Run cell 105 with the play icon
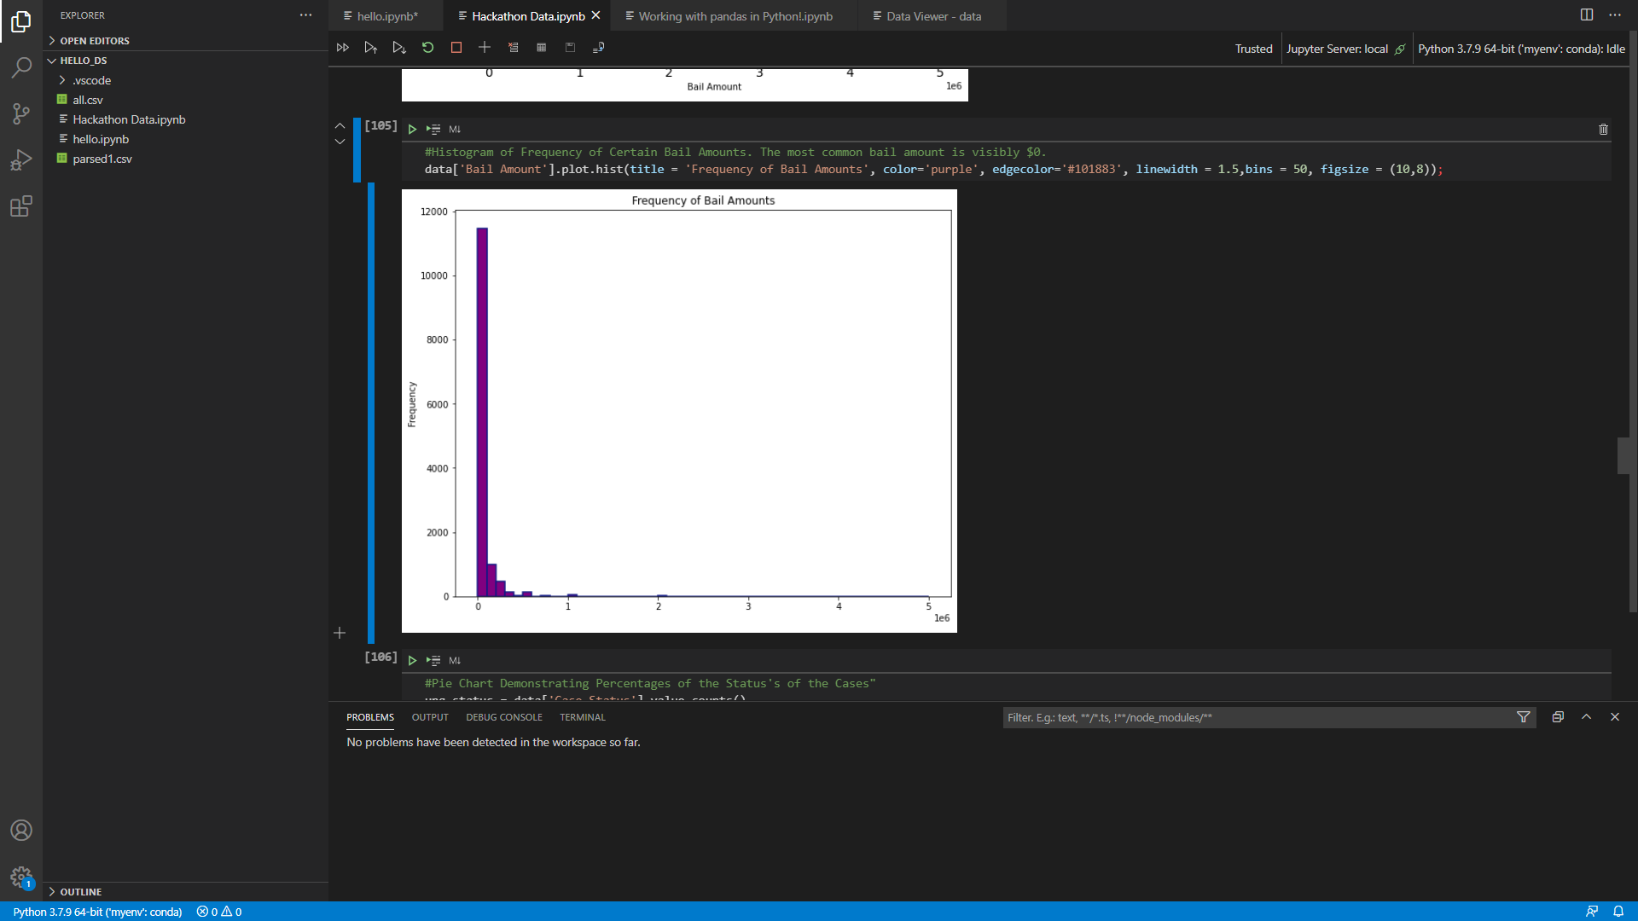This screenshot has height=921, width=1638. pyautogui.click(x=412, y=130)
